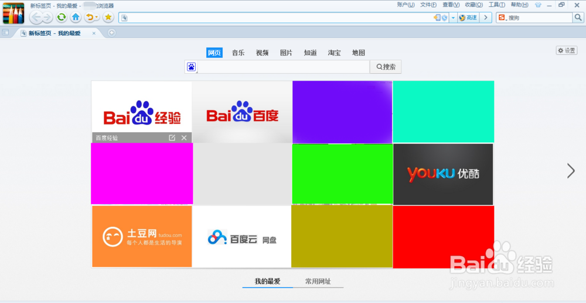The image size is (586, 303).
Task: Click the yellow star Favorites icon
Action: pos(108,17)
